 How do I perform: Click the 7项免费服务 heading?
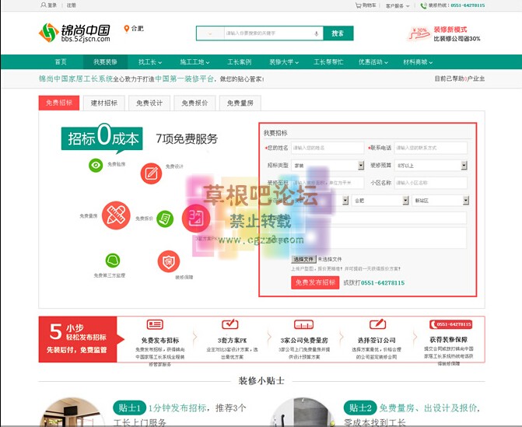coord(187,138)
